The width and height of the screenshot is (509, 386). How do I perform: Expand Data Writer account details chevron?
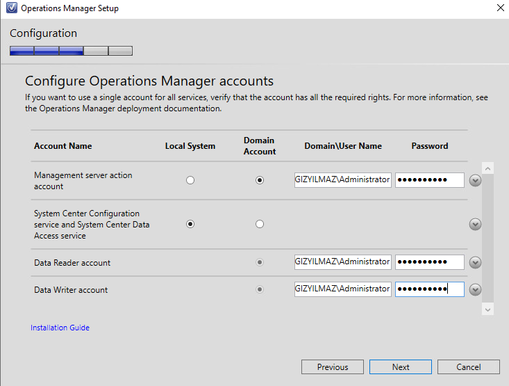(475, 289)
